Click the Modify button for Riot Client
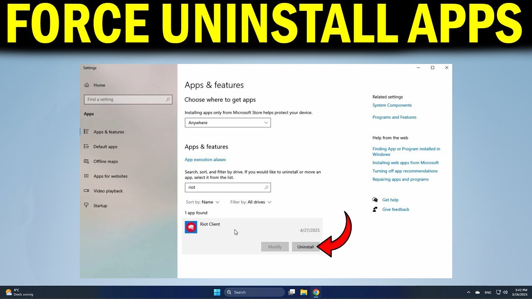The width and height of the screenshot is (532, 299). (x=275, y=247)
